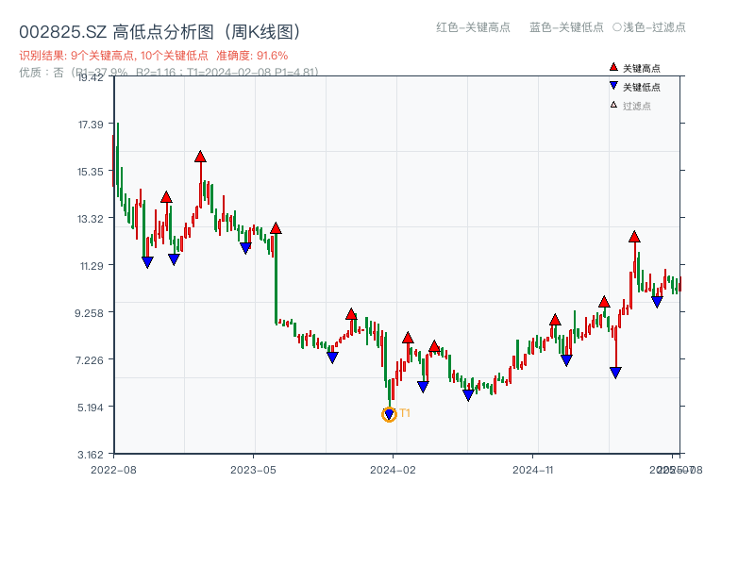Click the orange T1 label text
The width and height of the screenshot is (755, 566).
pos(405,413)
